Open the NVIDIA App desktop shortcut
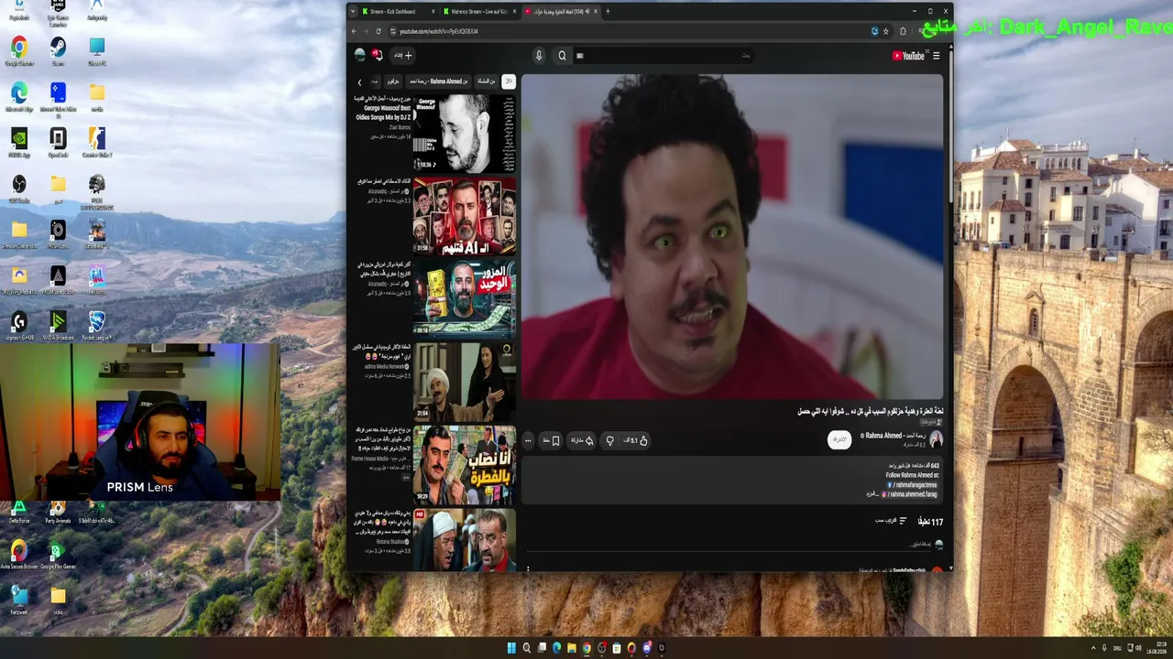Viewport: 1173px width, 659px height. [x=19, y=143]
